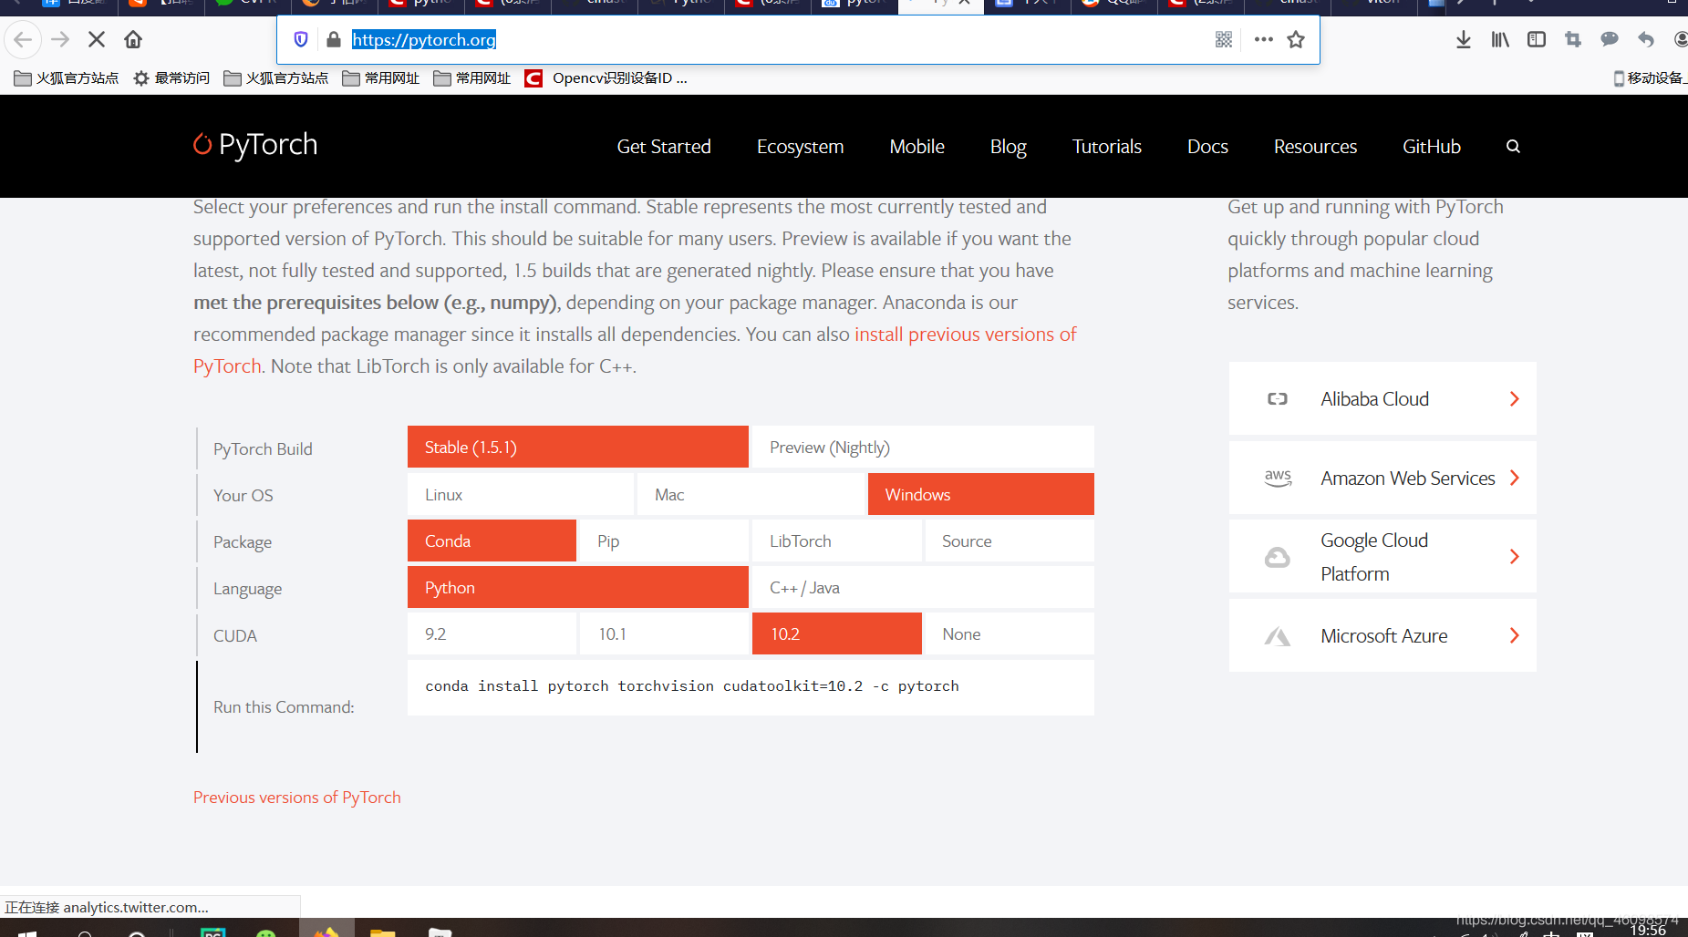The width and height of the screenshot is (1688, 937).
Task: Bookmark this page with the star icon
Action: point(1296,39)
